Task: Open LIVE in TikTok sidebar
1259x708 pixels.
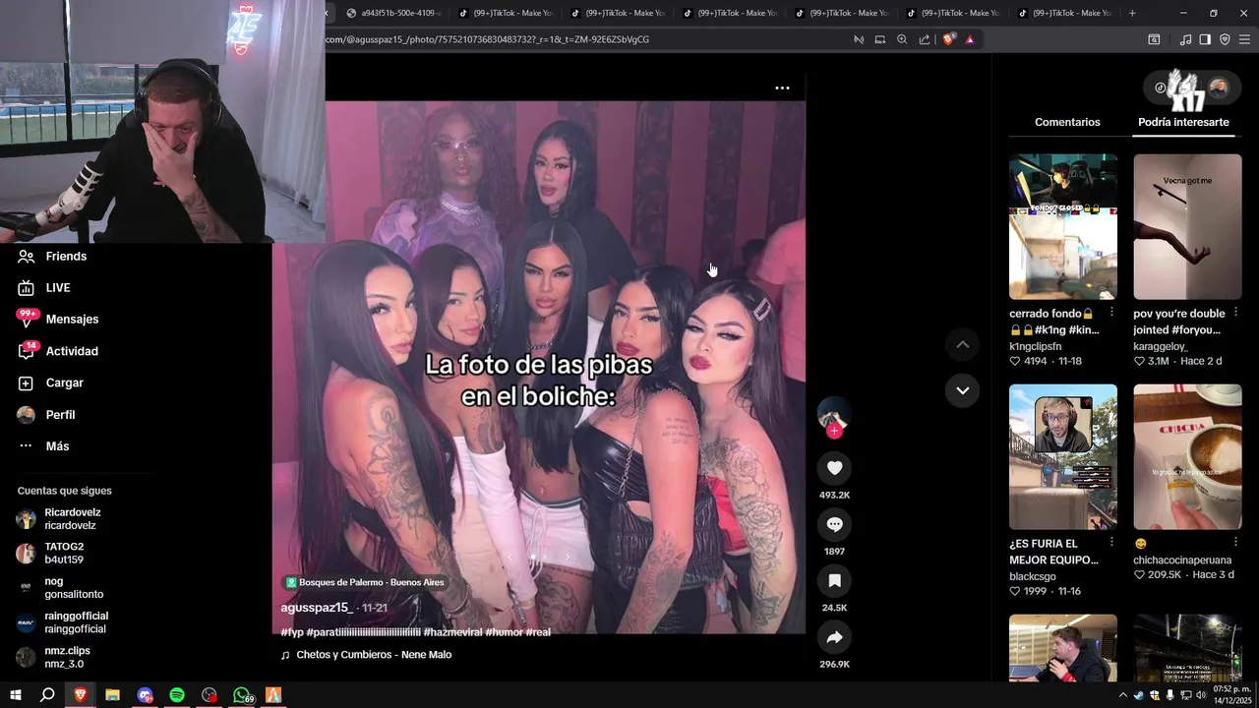Action: [x=44, y=287]
